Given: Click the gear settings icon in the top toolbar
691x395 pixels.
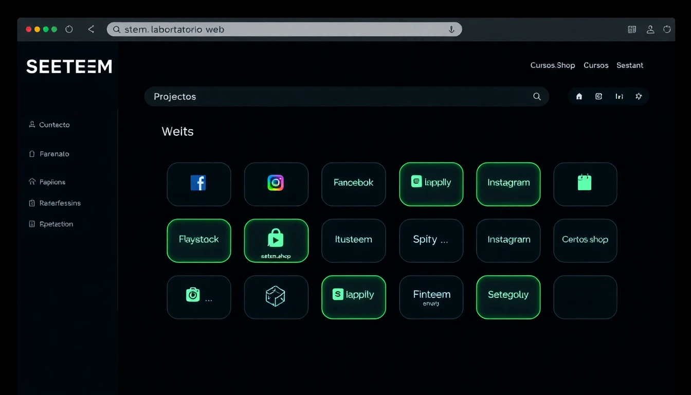Looking at the screenshot, I should tap(639, 96).
